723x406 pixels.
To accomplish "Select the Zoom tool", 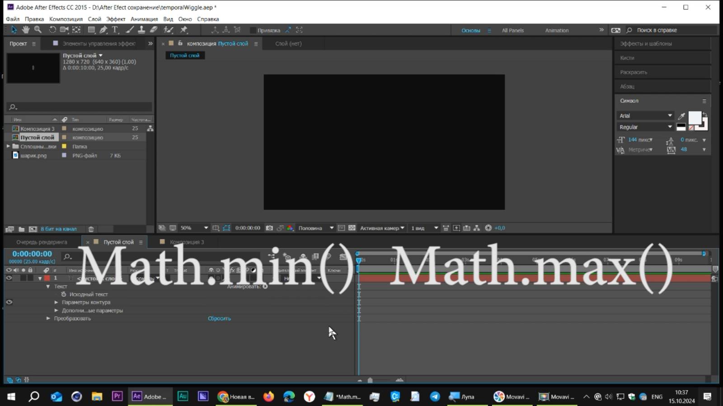I will (x=38, y=30).
